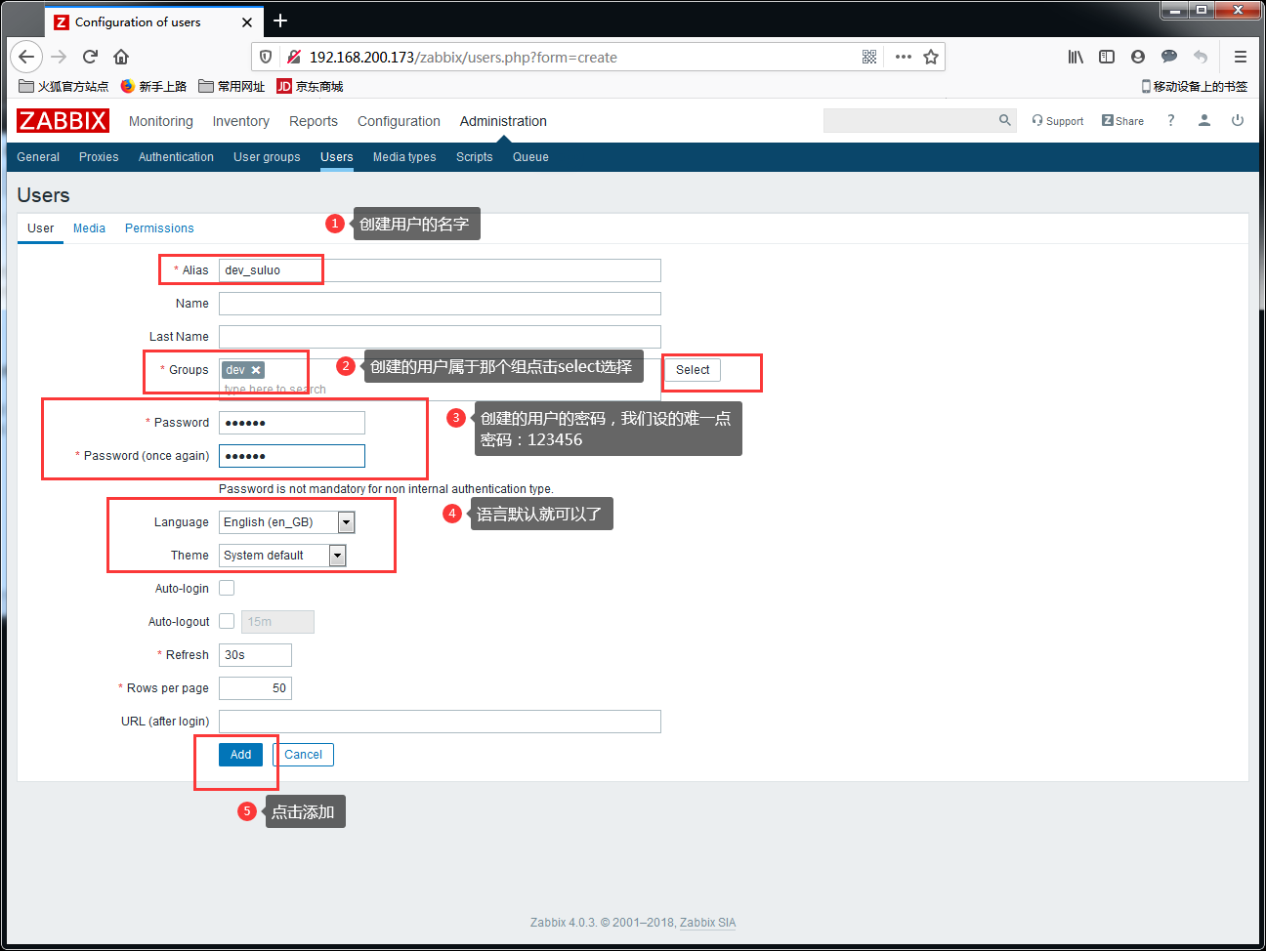Click the Select groups button
Viewport: 1266px width, 951px height.
pos(693,370)
